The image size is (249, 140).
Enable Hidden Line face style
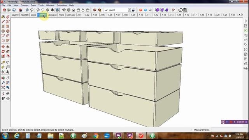pyautogui.click(x=43, y=10)
